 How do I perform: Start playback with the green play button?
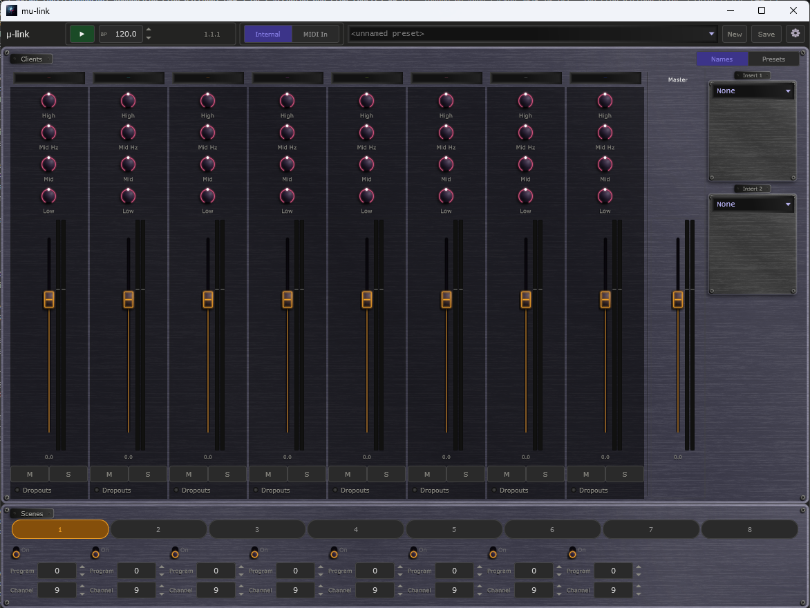tap(82, 34)
